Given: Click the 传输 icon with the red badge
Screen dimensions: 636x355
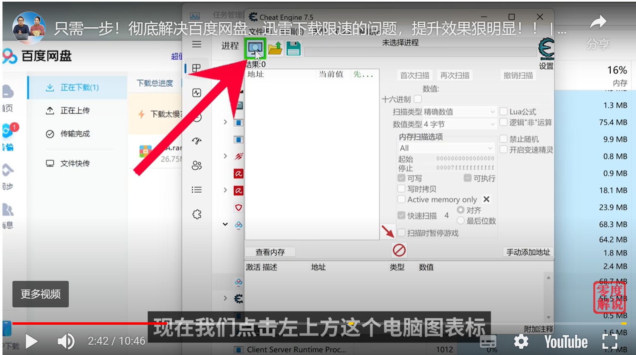Looking at the screenshot, I should [x=9, y=130].
